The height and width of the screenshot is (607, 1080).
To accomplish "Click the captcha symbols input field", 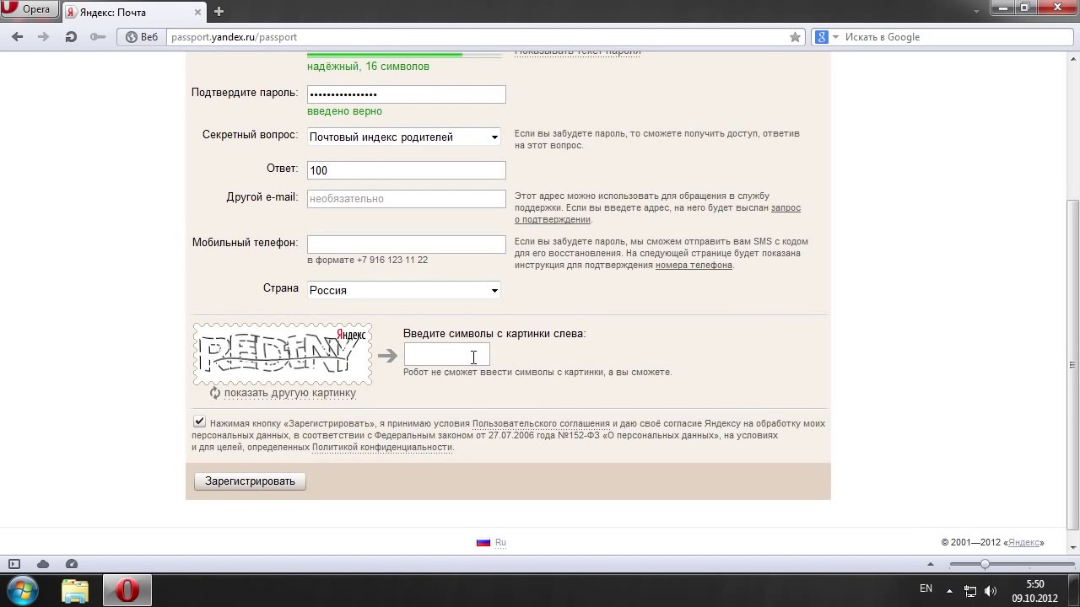I will pos(446,355).
